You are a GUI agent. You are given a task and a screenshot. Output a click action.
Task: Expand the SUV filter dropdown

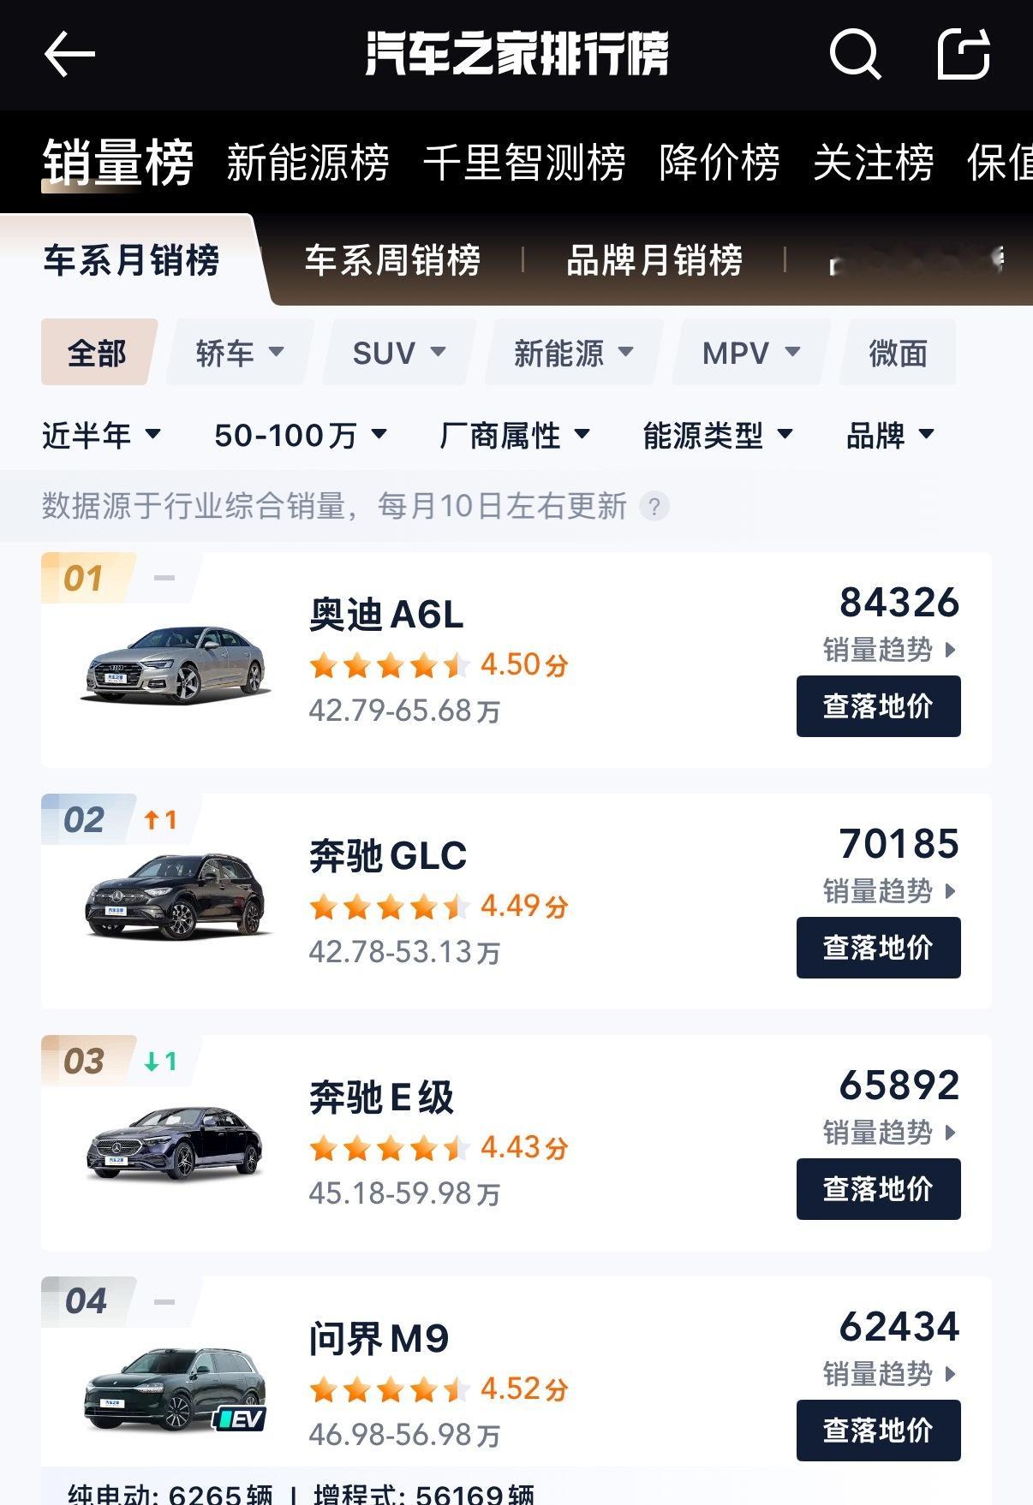399,353
